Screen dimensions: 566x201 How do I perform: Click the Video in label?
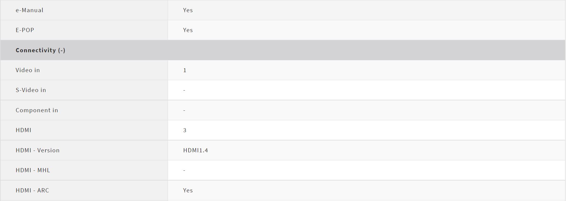[x=28, y=70]
